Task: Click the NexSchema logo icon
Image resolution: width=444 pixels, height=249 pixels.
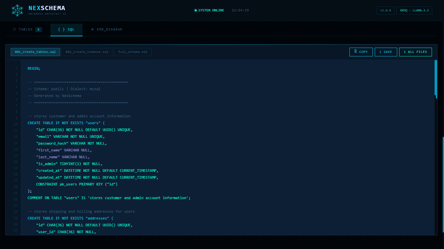Action: click(x=18, y=10)
